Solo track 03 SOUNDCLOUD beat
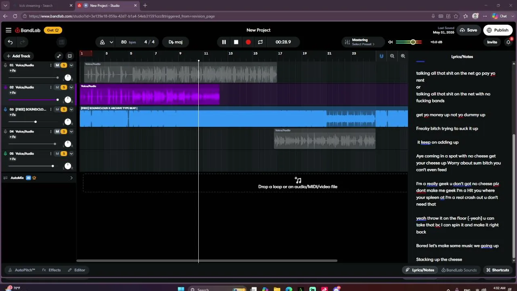This screenshot has width=517, height=291. pyautogui.click(x=64, y=110)
